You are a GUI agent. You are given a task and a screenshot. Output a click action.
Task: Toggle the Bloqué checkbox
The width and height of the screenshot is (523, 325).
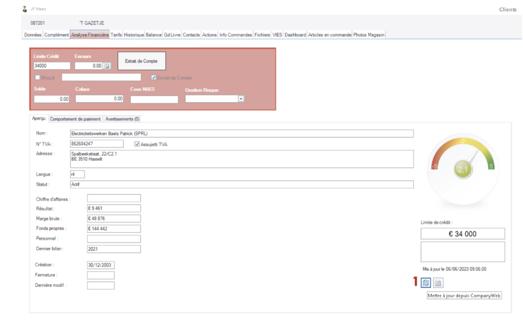point(37,78)
